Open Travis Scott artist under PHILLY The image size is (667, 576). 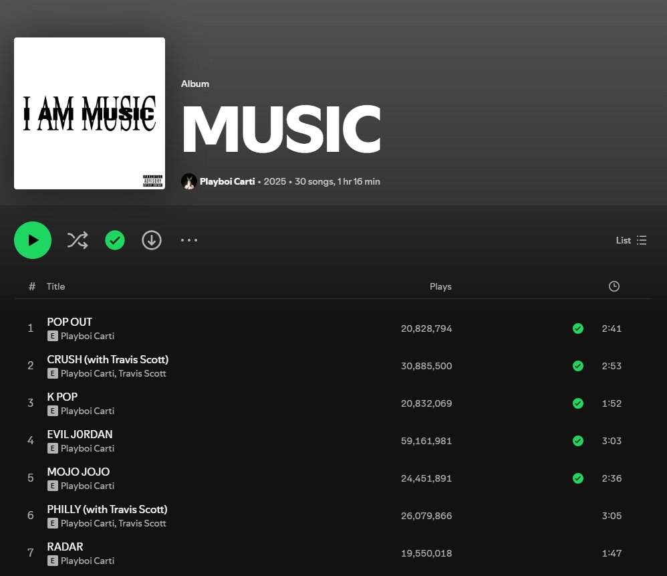pyautogui.click(x=142, y=523)
